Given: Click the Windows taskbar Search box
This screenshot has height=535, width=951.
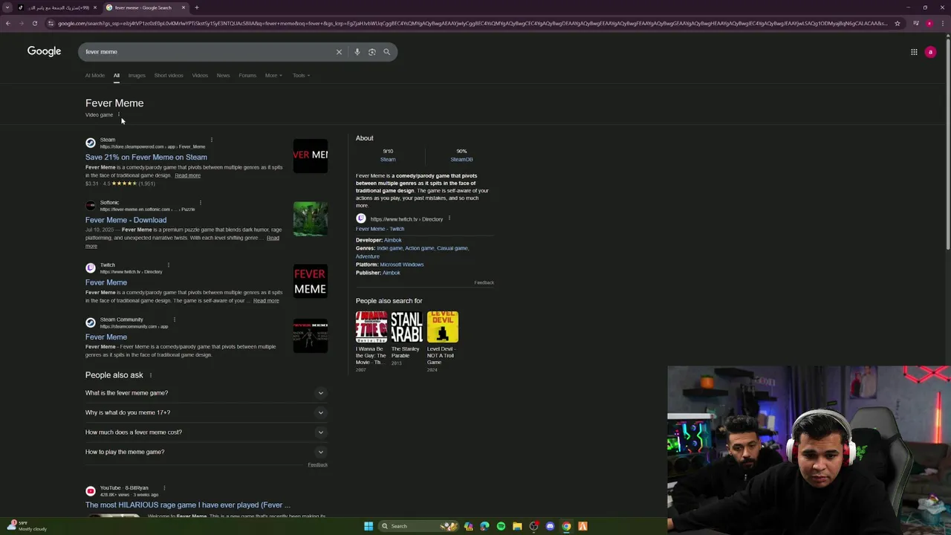Looking at the screenshot, I should pyautogui.click(x=418, y=526).
